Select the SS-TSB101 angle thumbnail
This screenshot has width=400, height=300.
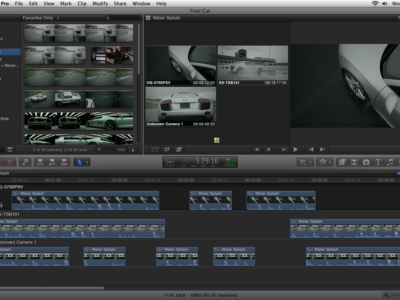[x=253, y=65]
